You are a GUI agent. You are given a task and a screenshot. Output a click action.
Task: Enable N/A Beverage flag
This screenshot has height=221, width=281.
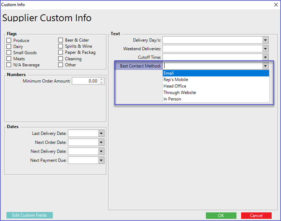[9, 65]
